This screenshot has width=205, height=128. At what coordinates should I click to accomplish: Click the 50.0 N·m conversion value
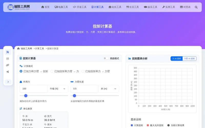point(28,120)
